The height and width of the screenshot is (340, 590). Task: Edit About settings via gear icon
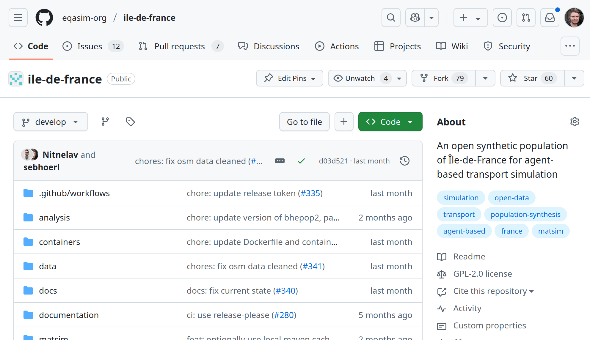[x=575, y=122]
